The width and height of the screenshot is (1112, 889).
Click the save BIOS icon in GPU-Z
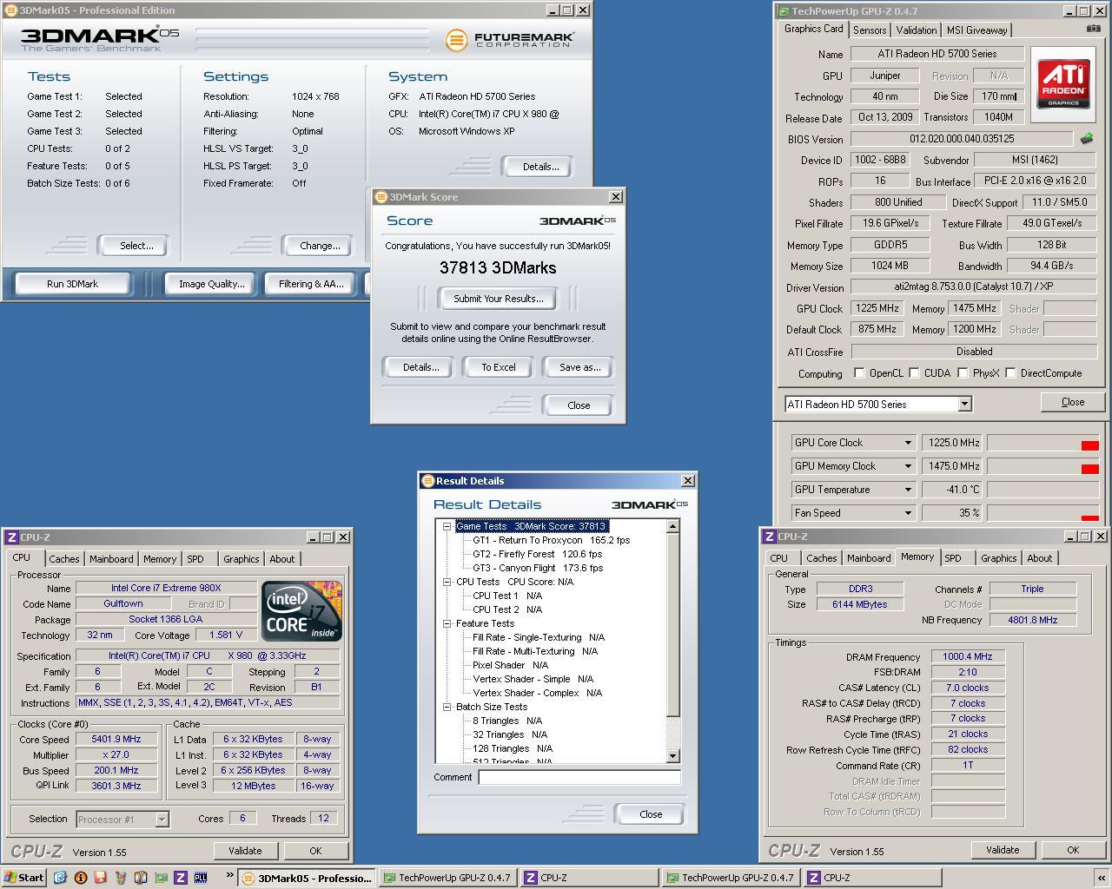point(1087,139)
